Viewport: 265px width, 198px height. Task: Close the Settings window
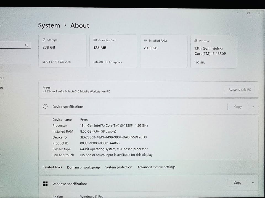pyautogui.click(x=259, y=13)
